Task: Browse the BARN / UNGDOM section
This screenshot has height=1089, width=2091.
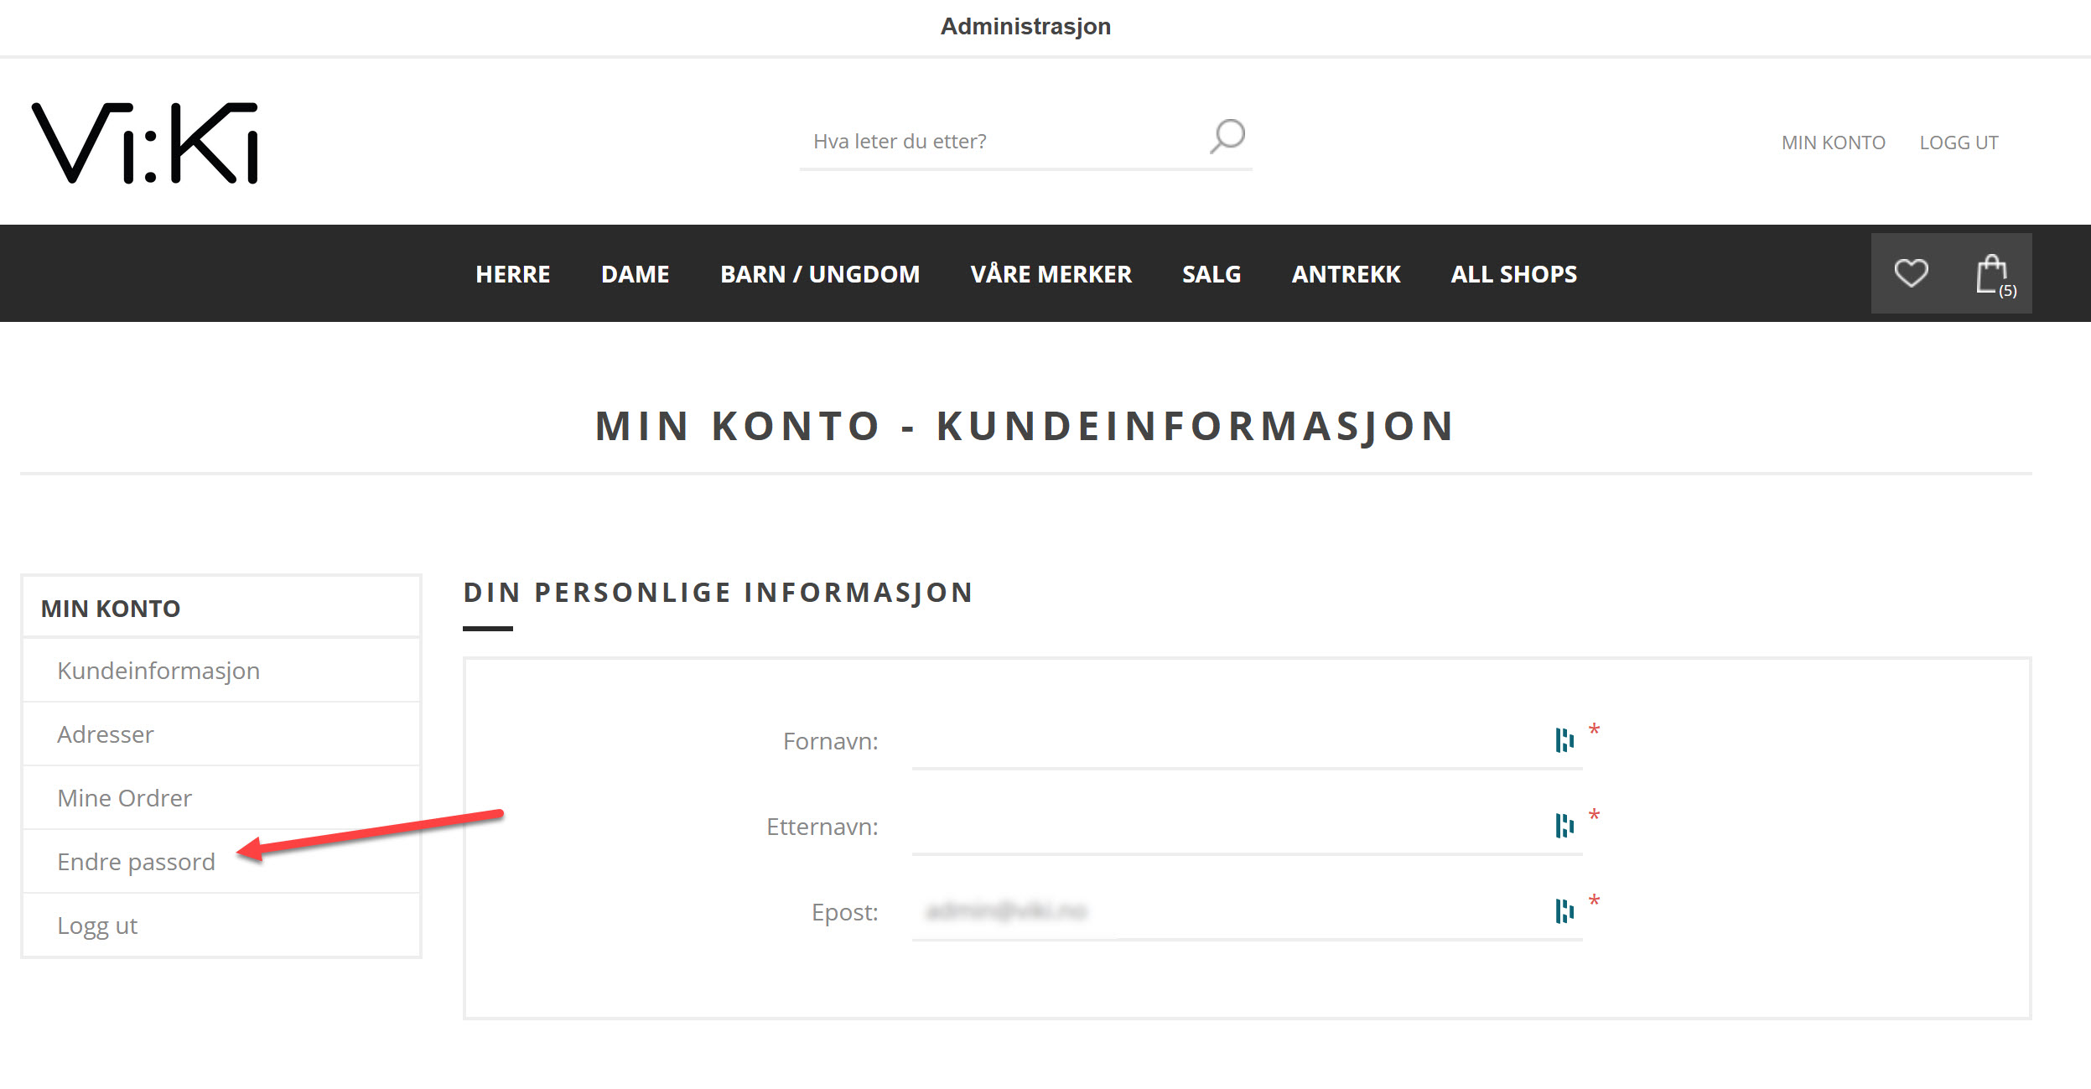Action: coord(820,273)
